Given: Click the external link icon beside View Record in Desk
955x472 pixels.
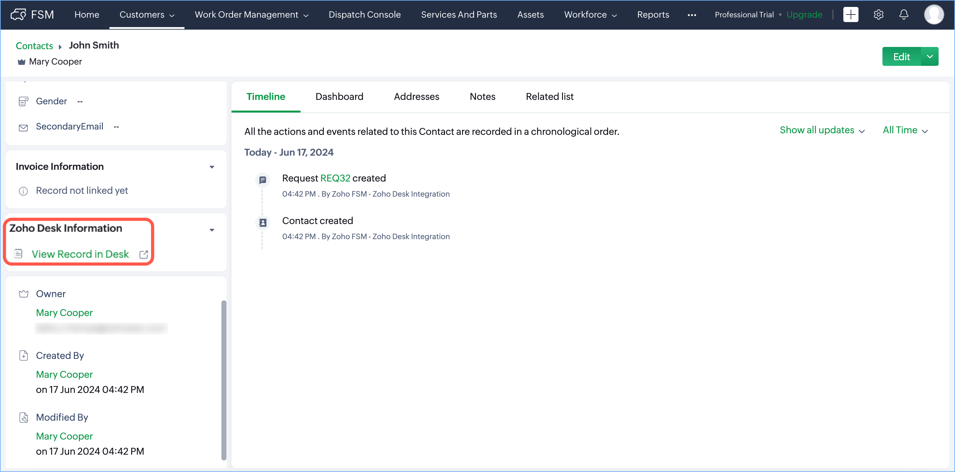Looking at the screenshot, I should [144, 255].
